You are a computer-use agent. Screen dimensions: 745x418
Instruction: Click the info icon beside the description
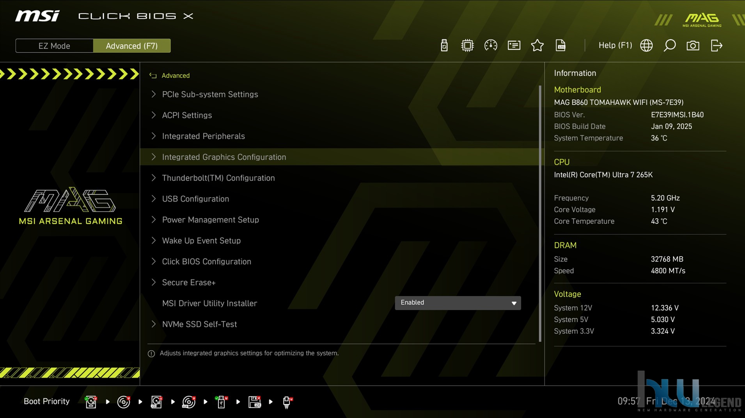[151, 353]
